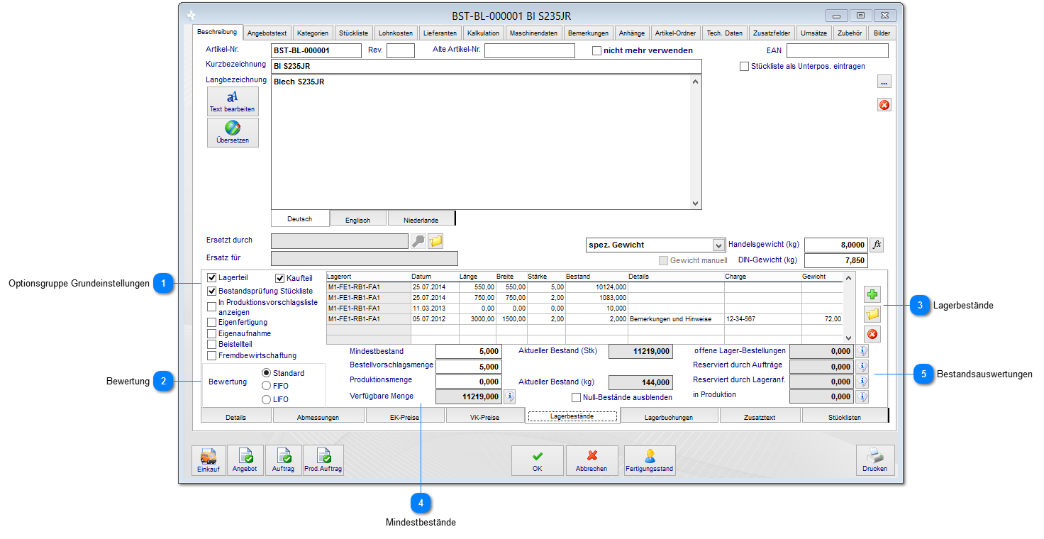Select stock row dated 05.07.2012

[584, 319]
